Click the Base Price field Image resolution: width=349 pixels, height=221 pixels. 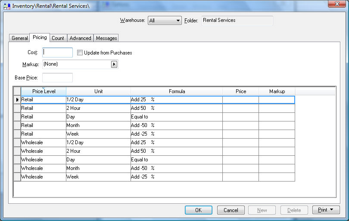[x=57, y=78]
